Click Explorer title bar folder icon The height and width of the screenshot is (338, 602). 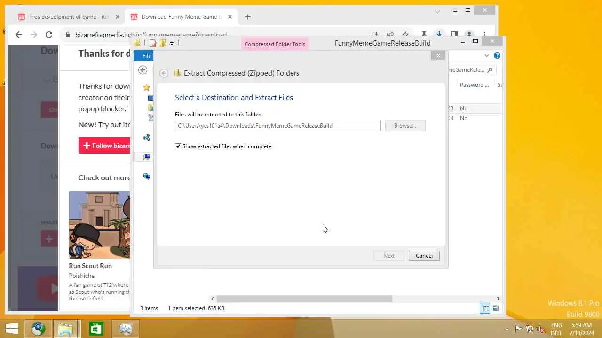pos(137,43)
